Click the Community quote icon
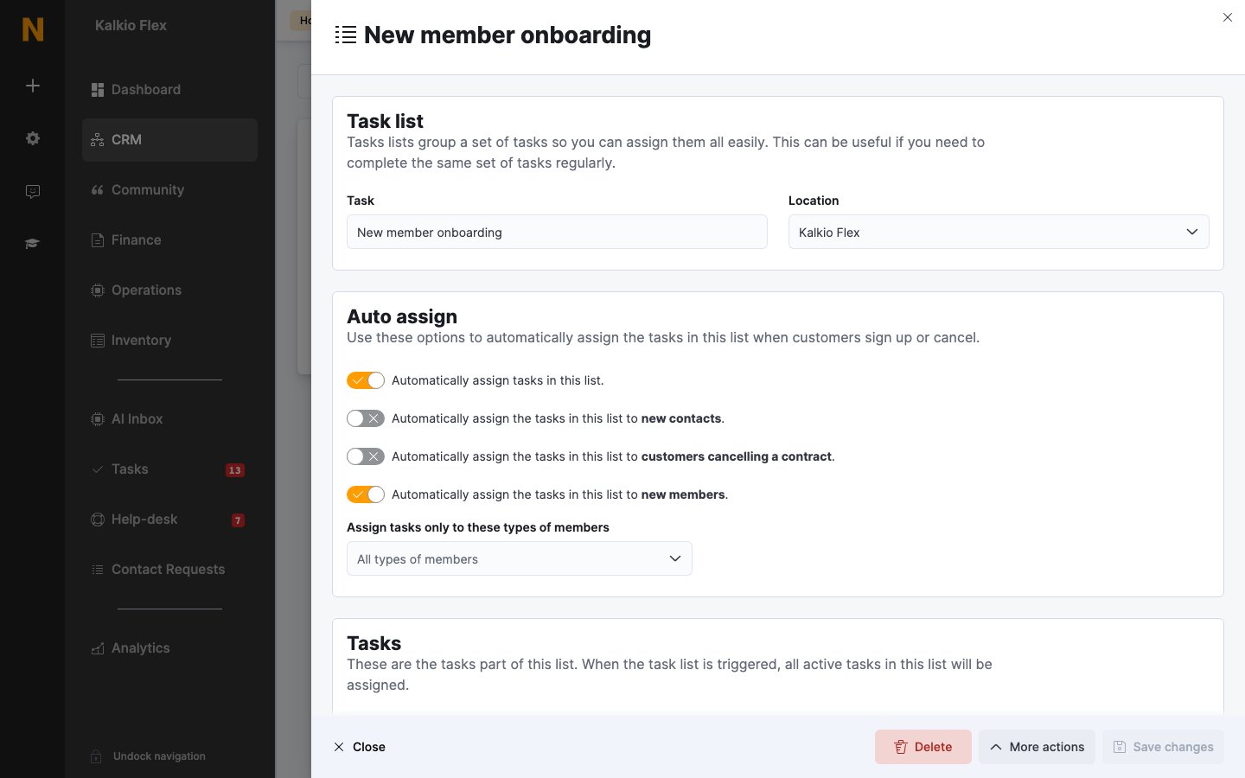Screen dimensions: 1245x778 click(x=98, y=190)
